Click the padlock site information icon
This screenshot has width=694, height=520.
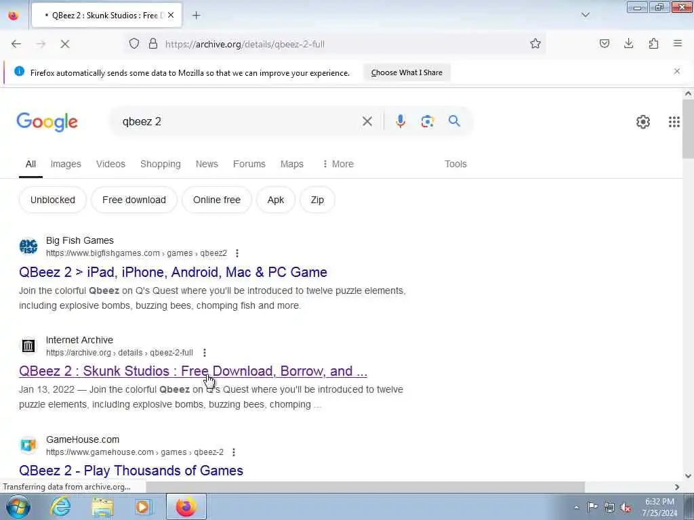click(x=153, y=43)
